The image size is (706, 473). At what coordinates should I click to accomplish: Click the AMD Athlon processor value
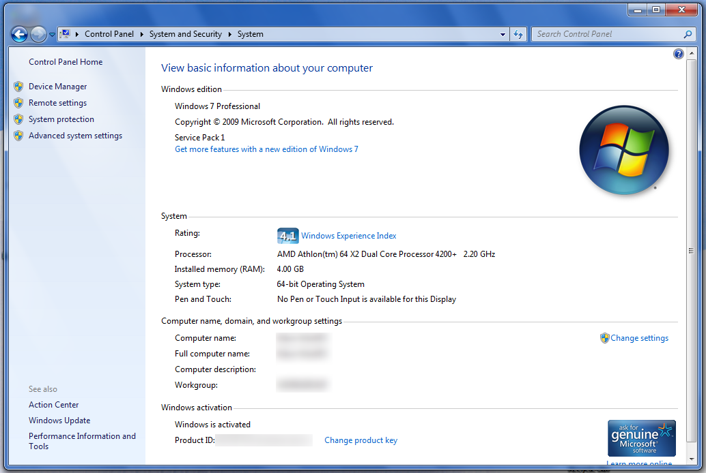click(x=386, y=254)
